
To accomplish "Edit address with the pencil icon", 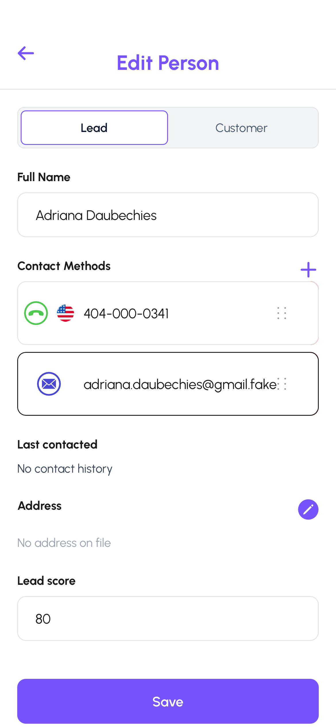I will (x=308, y=509).
